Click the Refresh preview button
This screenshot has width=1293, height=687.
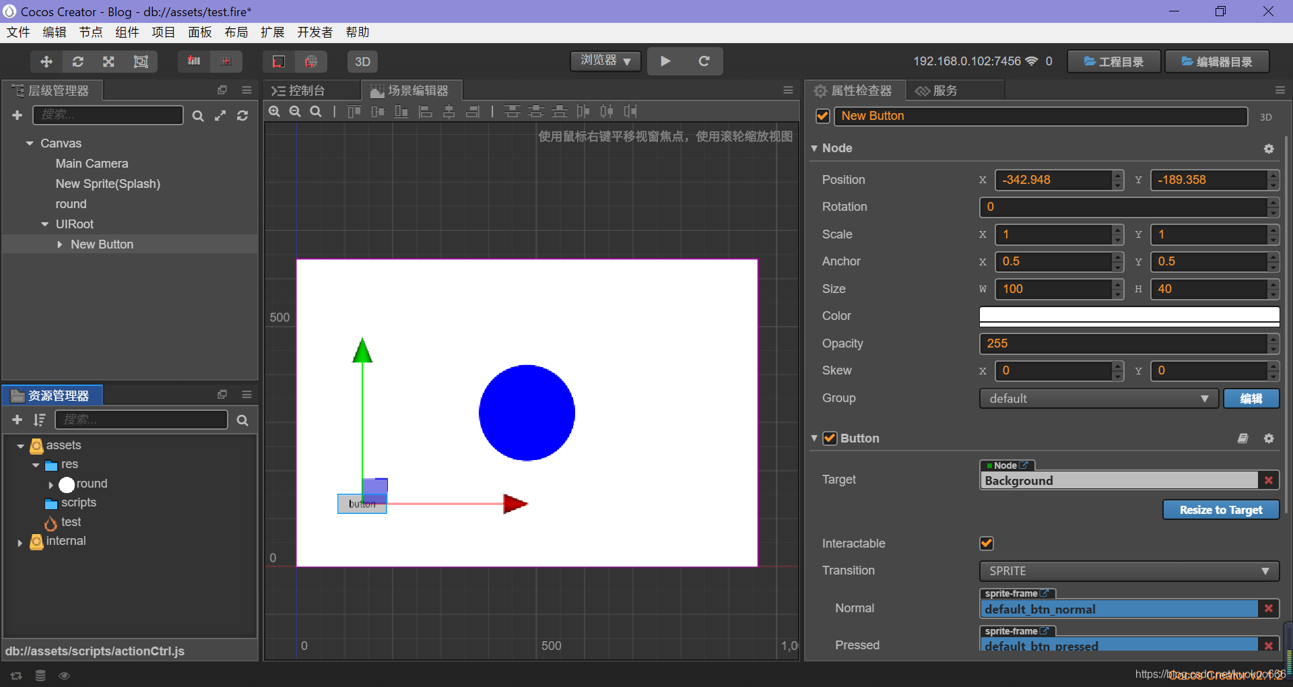click(x=704, y=61)
